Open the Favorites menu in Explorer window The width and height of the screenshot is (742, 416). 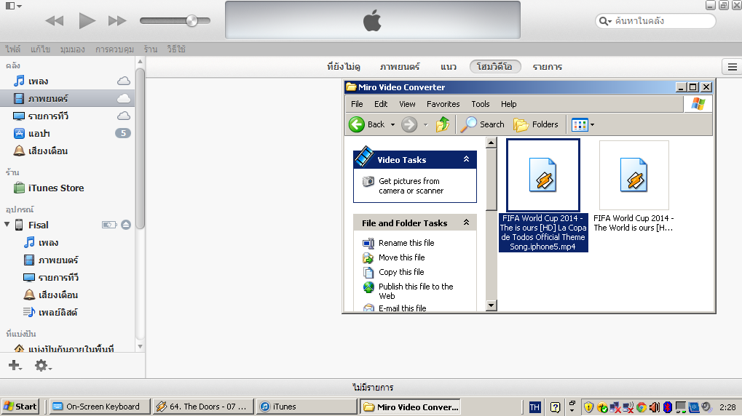443,104
